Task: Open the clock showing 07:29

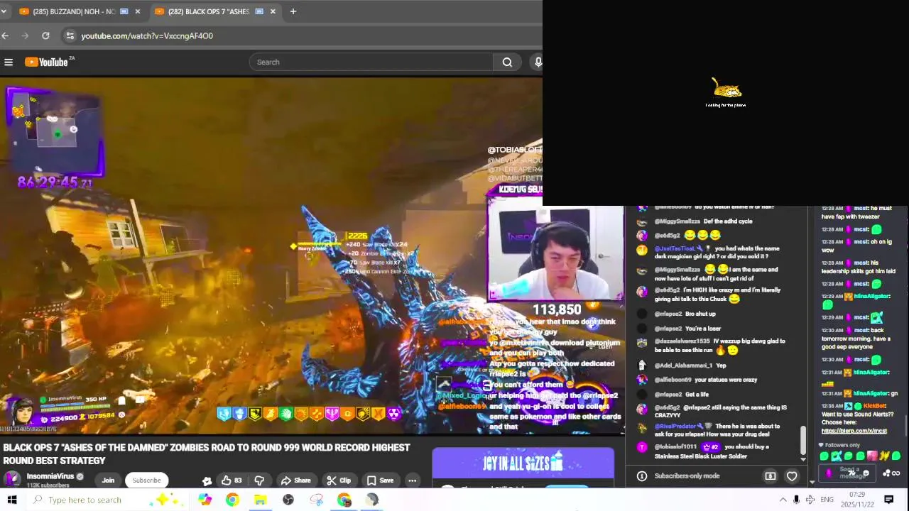Action: (857, 500)
